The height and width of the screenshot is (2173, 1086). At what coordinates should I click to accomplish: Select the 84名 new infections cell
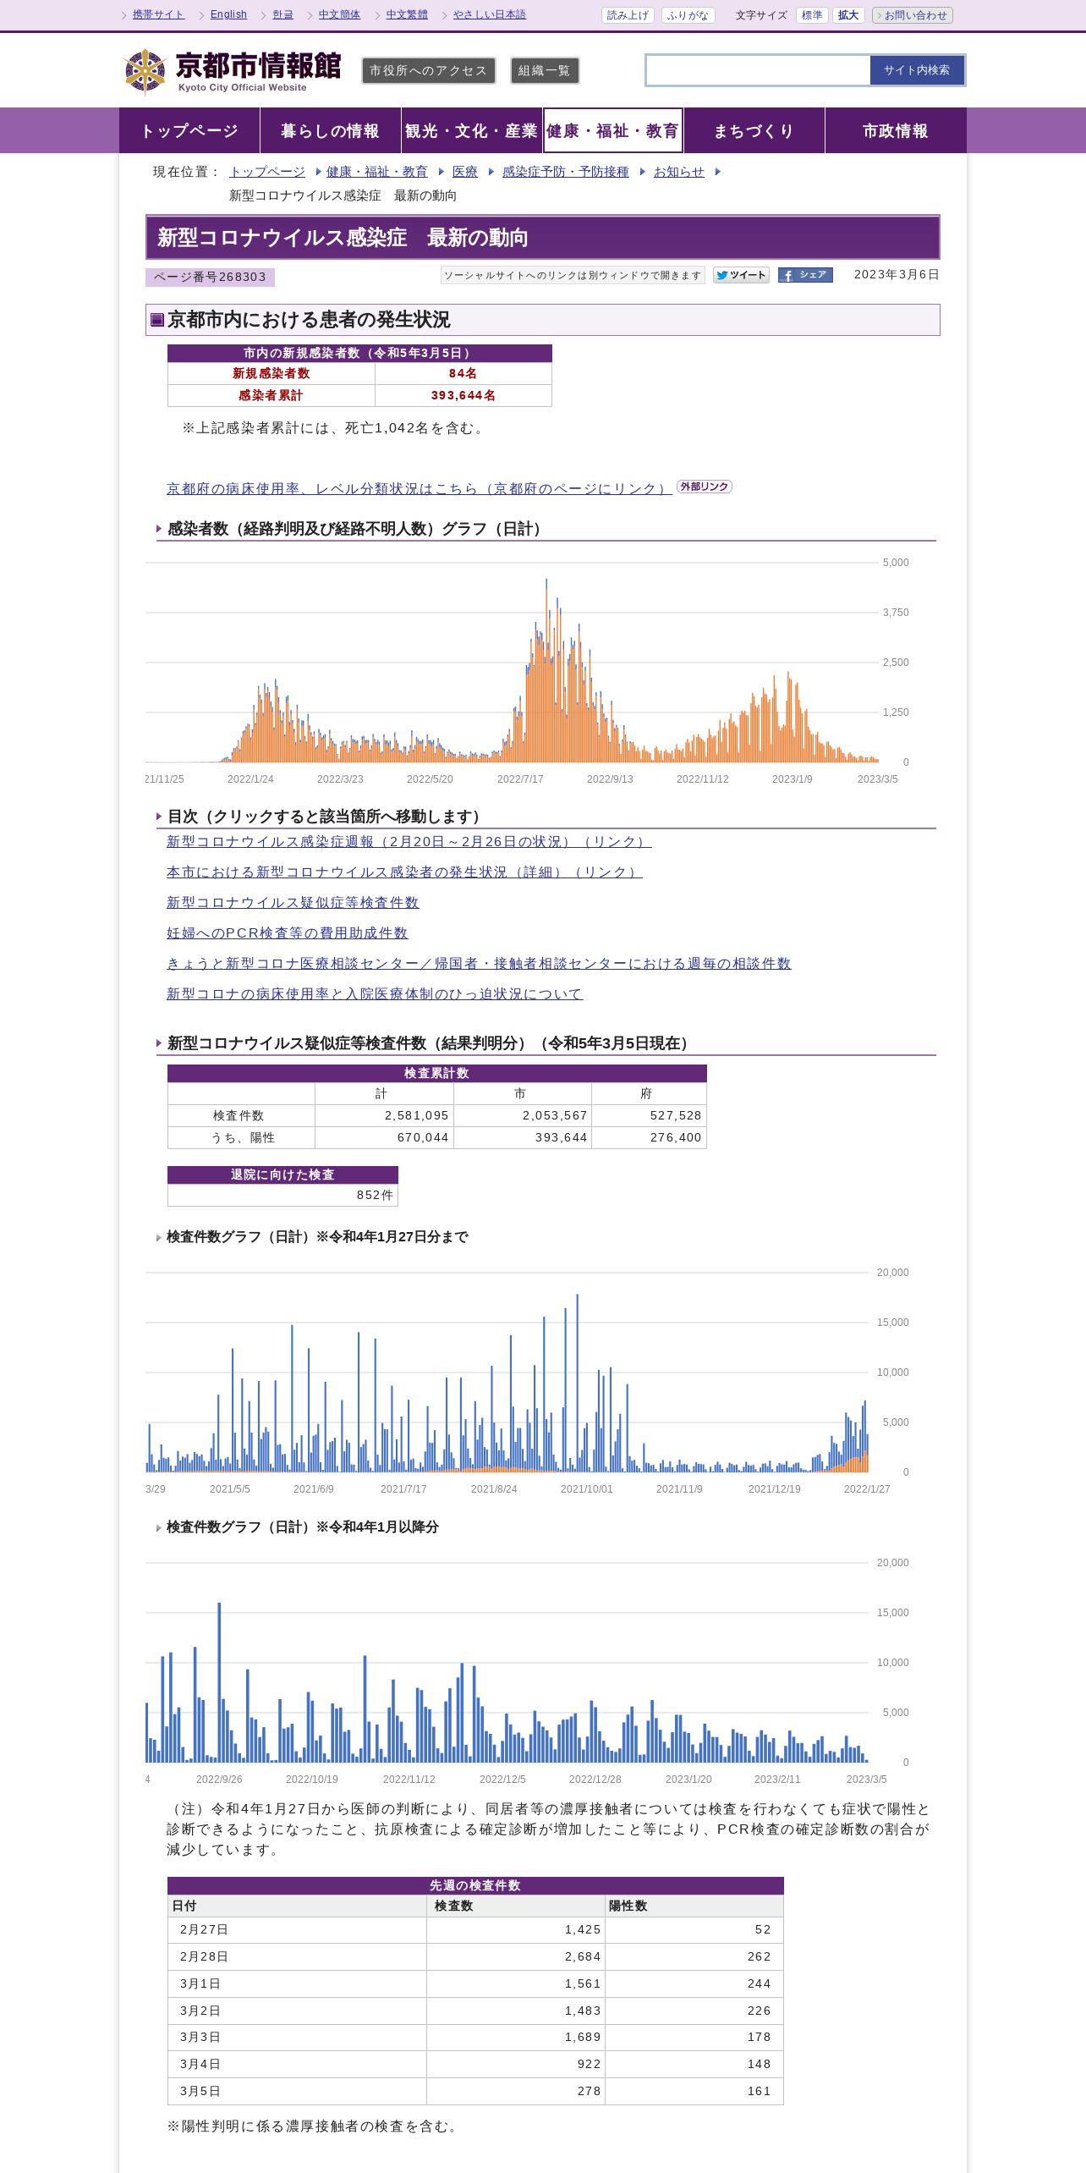463,374
